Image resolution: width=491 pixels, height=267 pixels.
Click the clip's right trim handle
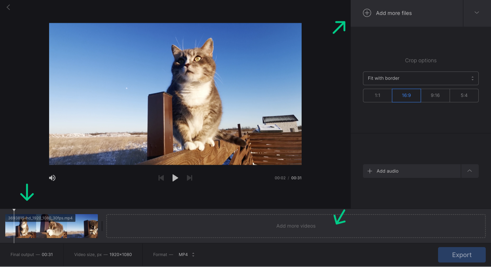coord(102,226)
